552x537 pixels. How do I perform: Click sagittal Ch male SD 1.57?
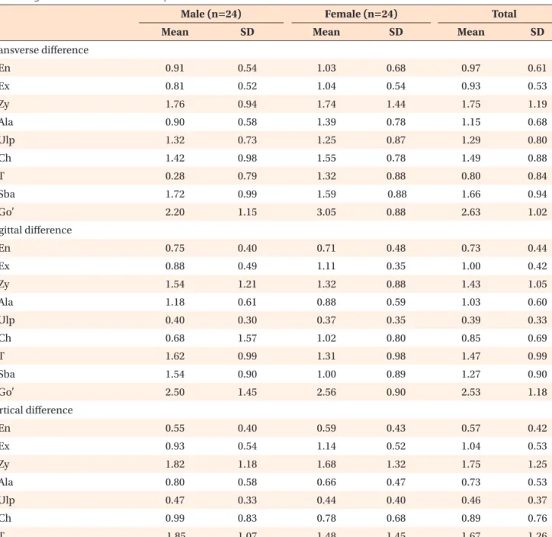pyautogui.click(x=247, y=338)
